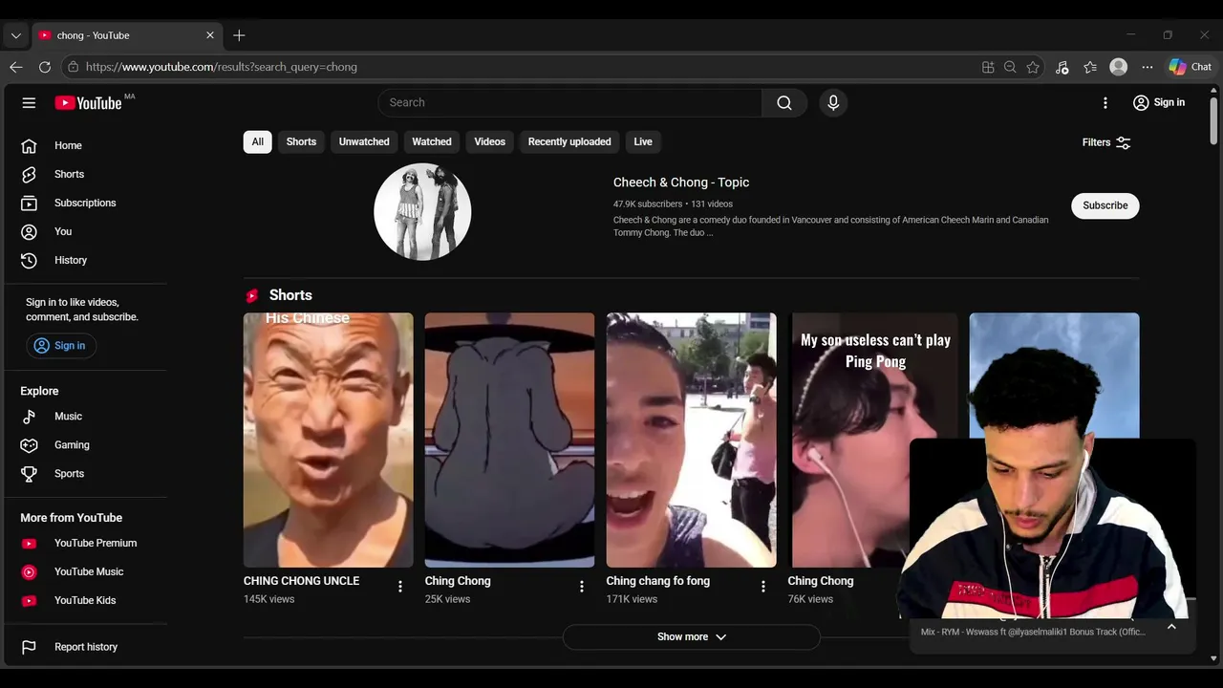Image resolution: width=1223 pixels, height=688 pixels.
Task: Open Copilot Chat button
Action: click(1191, 67)
